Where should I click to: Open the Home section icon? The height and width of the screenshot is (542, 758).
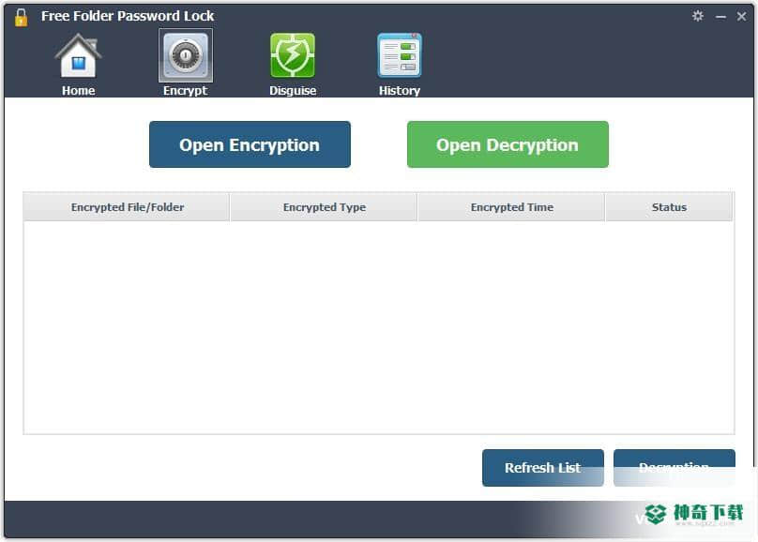(x=78, y=55)
